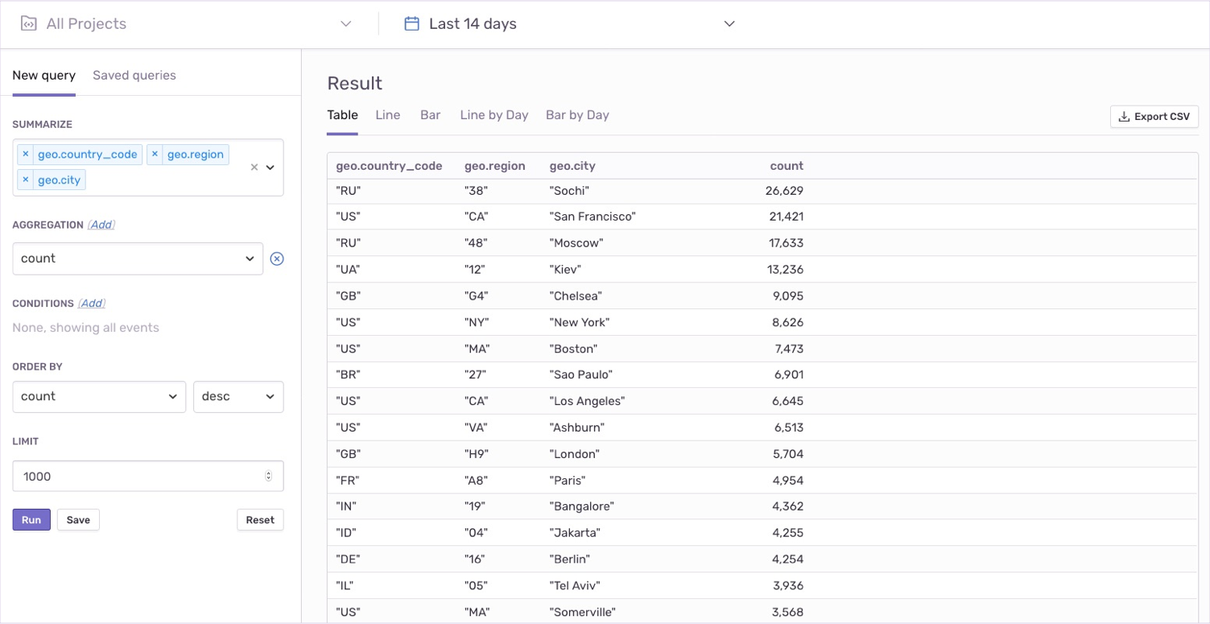Export results as CSV
Screen dimensions: 1210x624
[x=1154, y=117]
